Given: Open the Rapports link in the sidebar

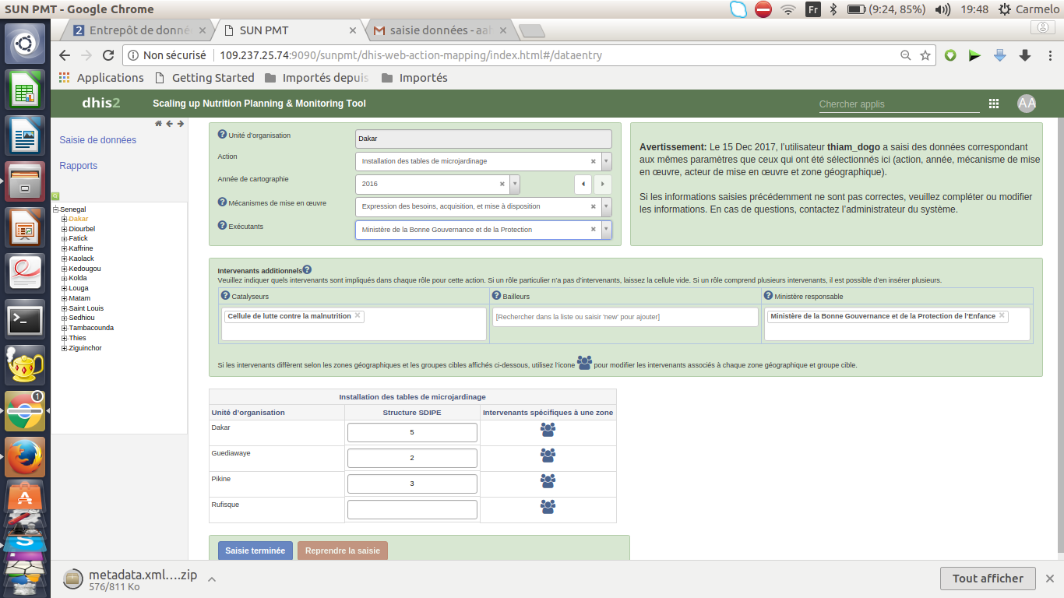Looking at the screenshot, I should click(78, 166).
